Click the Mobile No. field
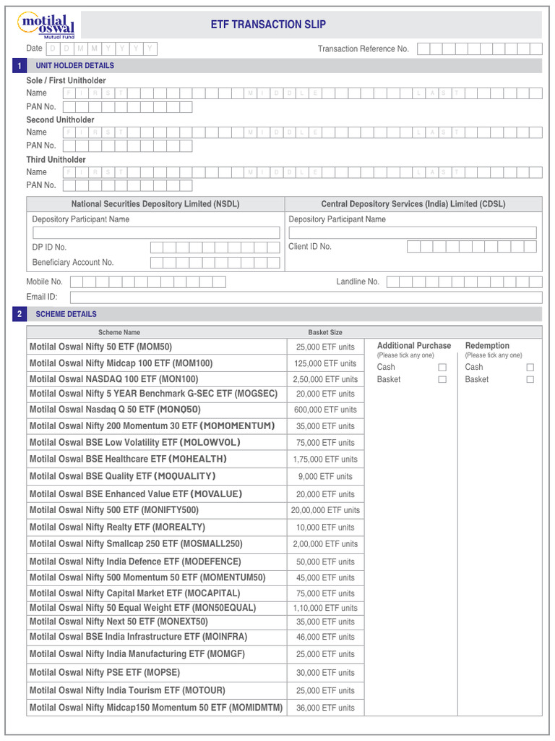 148,282
